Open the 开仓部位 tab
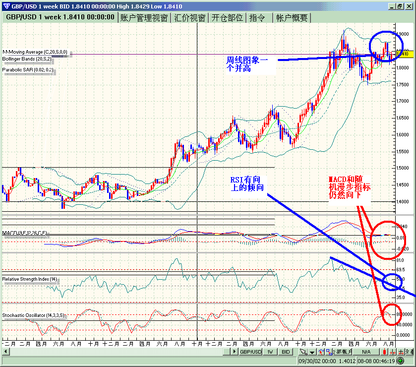 pyautogui.click(x=227, y=18)
